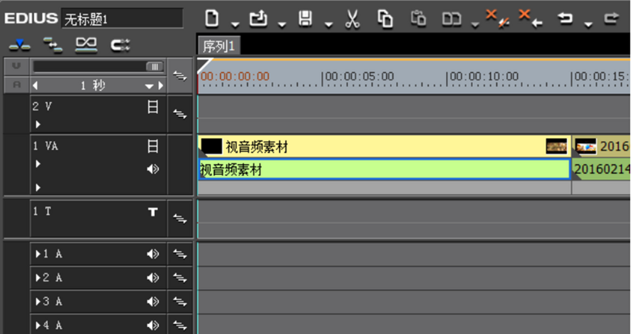The width and height of the screenshot is (631, 334).
Task: Click the Cut scissors icon
Action: [x=352, y=20]
